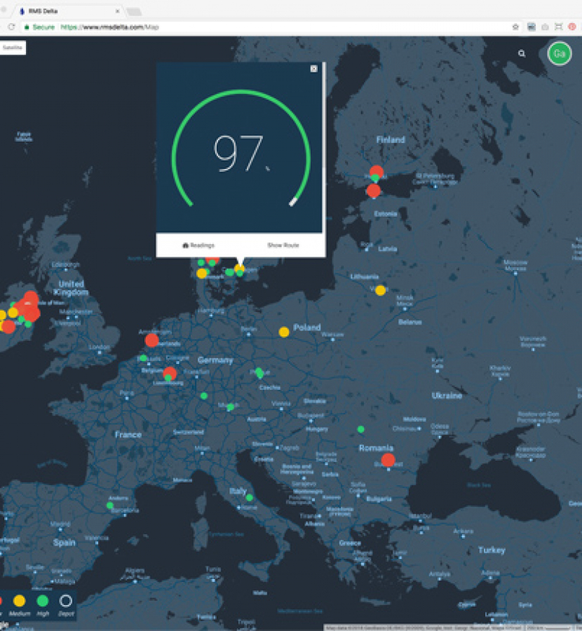Open a new browser tab
The height and width of the screenshot is (631, 582).
point(134,12)
